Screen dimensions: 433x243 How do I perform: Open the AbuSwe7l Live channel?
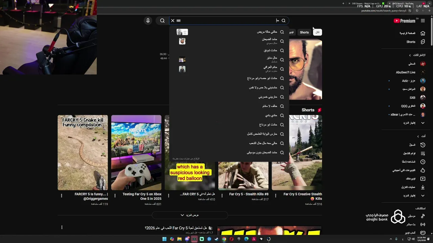pyautogui.click(x=410, y=72)
